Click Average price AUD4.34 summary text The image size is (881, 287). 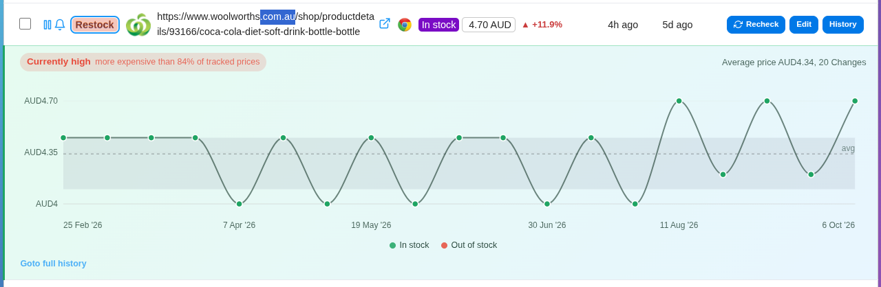point(794,62)
